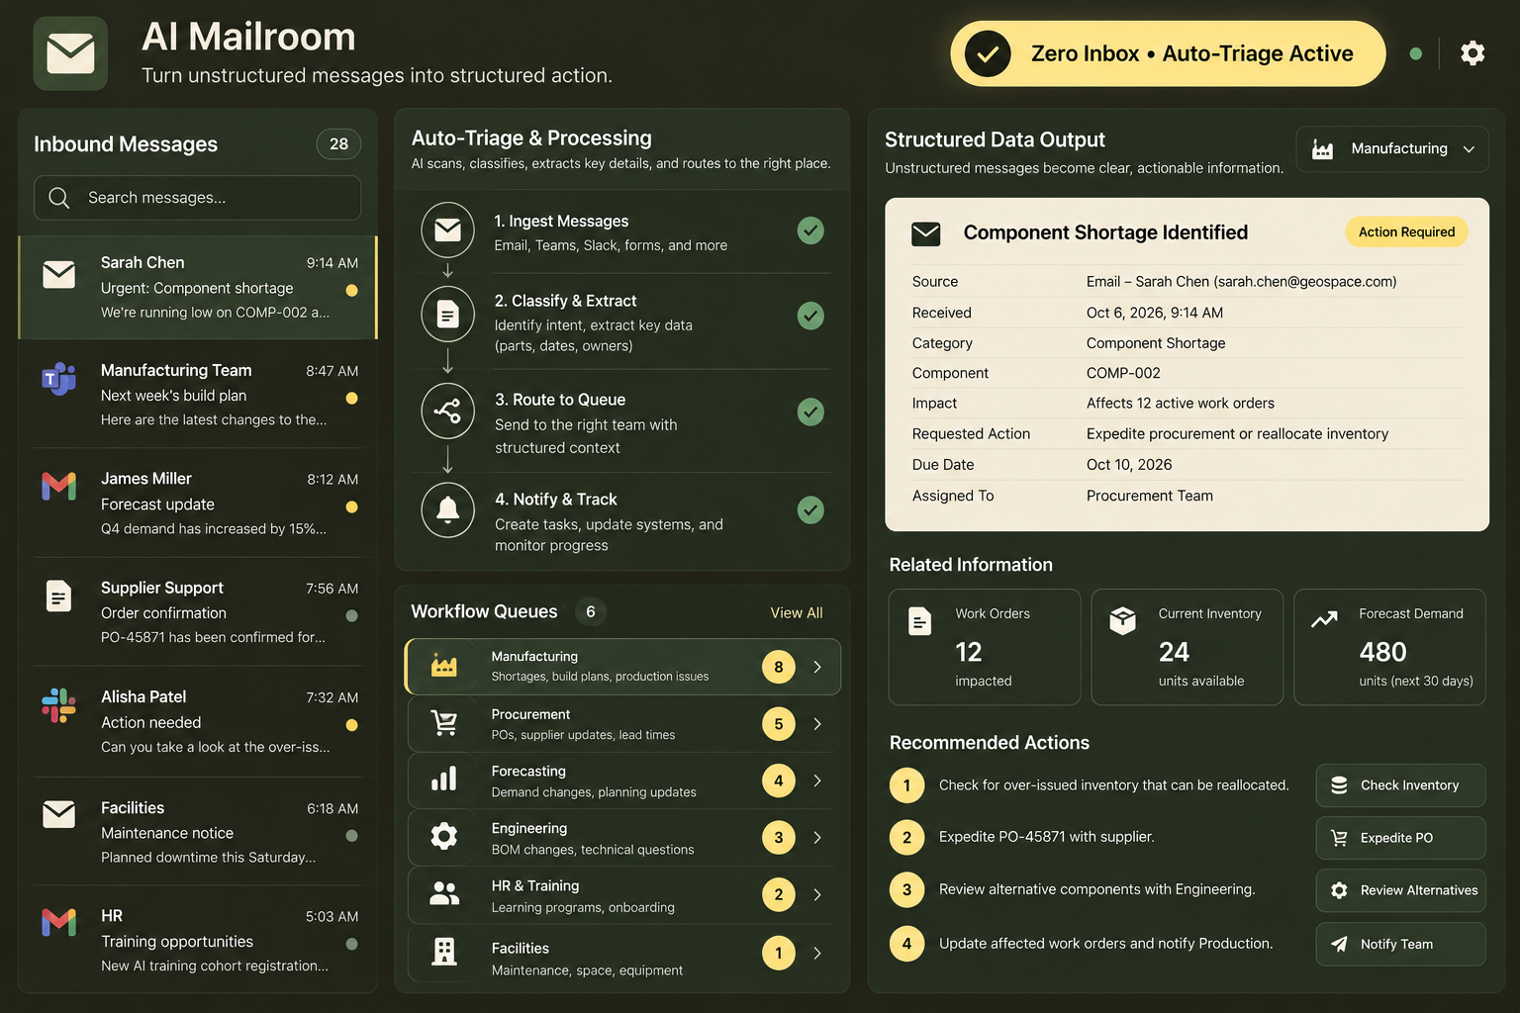
Task: Open the HR Training opportunities message
Action: point(198,940)
